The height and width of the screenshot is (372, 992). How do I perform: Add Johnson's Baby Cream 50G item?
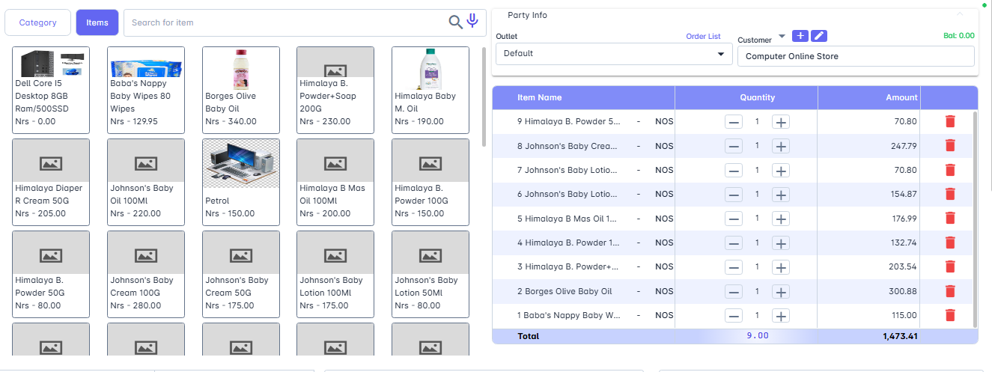point(241,274)
